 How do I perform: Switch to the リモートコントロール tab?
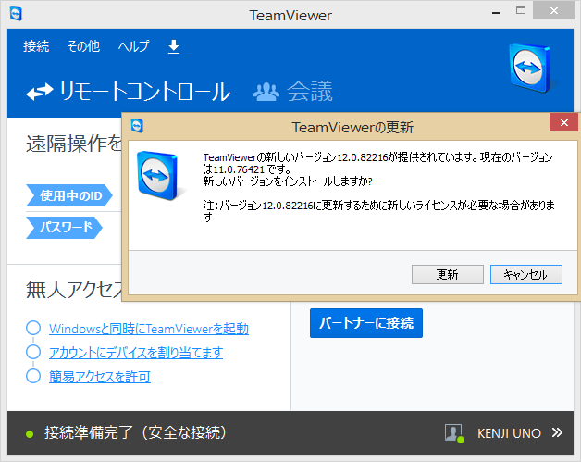coord(128,92)
